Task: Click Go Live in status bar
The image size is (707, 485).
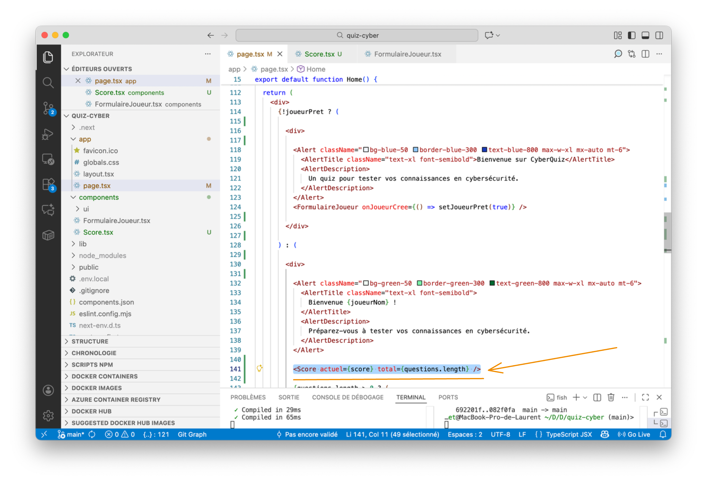Action: 634,434
